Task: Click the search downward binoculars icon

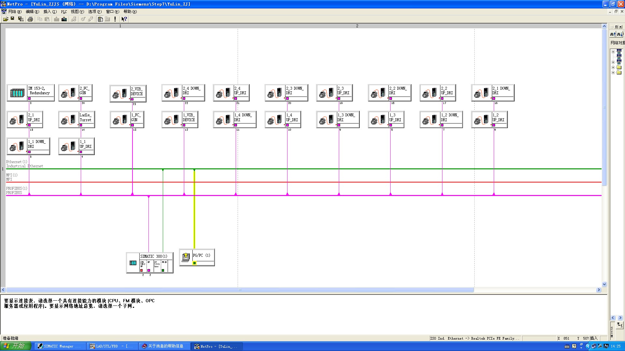Action: (619, 34)
